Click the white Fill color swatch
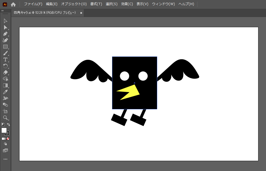This screenshot has height=171, width=266. point(4,130)
